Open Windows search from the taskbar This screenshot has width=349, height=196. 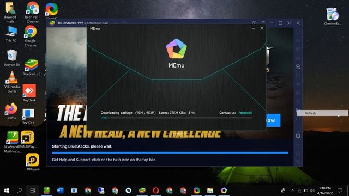20,191
